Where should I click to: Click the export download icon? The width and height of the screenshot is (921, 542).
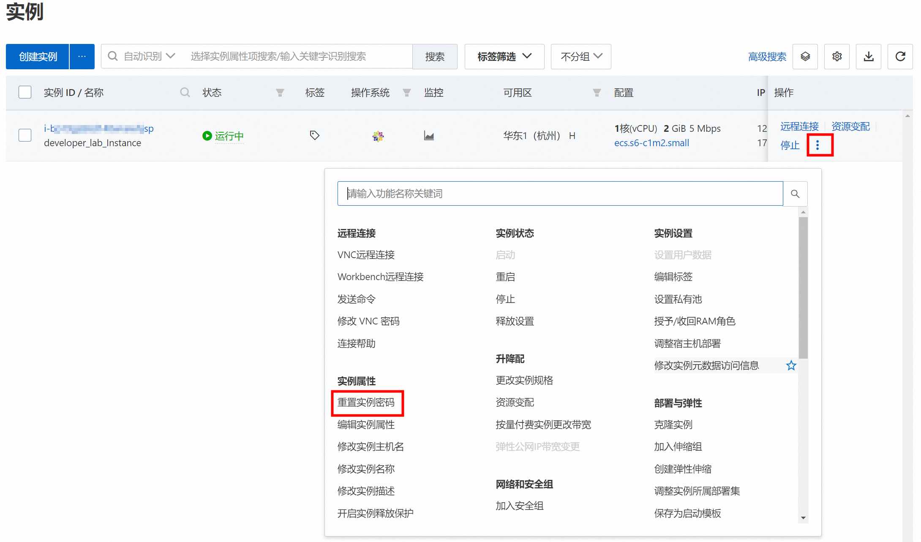[868, 56]
